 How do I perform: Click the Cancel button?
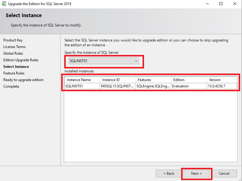tap(224, 173)
